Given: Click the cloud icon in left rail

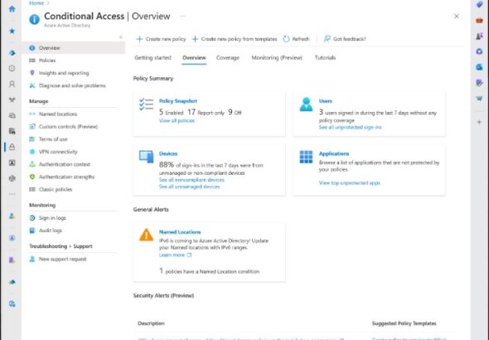Looking at the screenshot, I should 12,282.
